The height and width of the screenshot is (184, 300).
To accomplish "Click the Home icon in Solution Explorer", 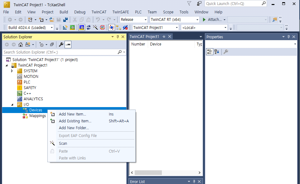I will [x=21, y=45].
